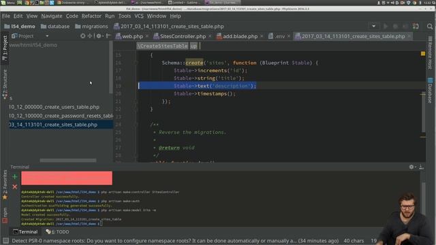
Task: Select l54_demo breadcrumb folder
Action: [20, 27]
